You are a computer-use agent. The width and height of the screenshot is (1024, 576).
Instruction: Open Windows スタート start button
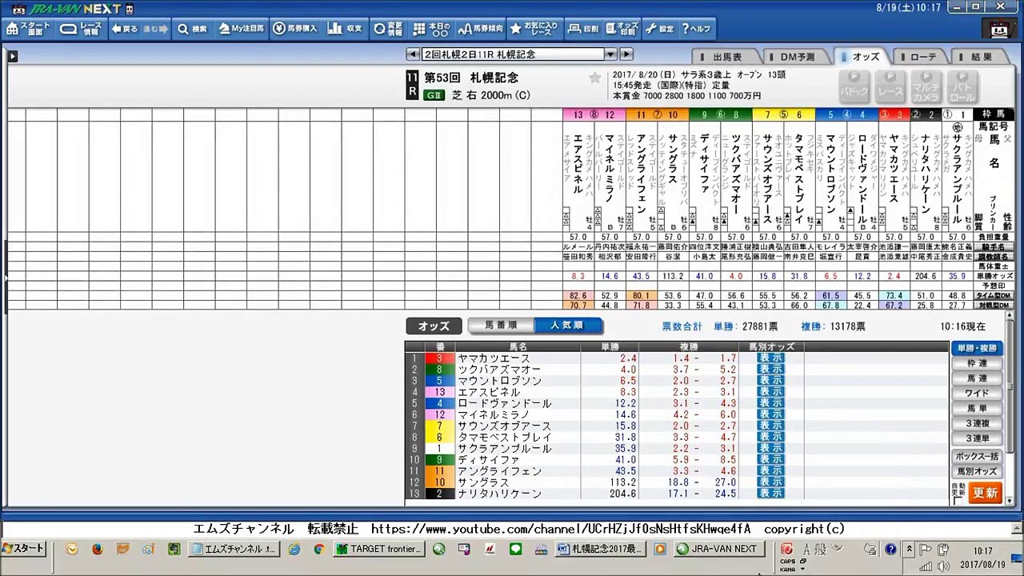click(23, 549)
